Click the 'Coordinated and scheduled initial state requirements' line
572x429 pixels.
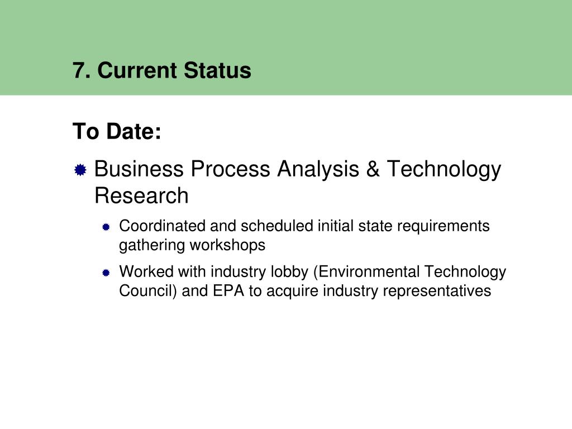click(304, 227)
